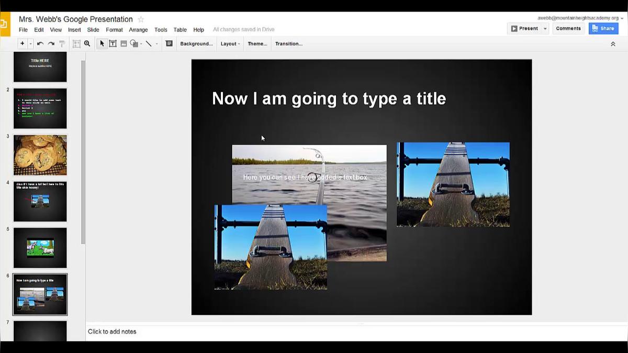The width and height of the screenshot is (628, 353).
Task: Star the presentation title
Action: (141, 19)
